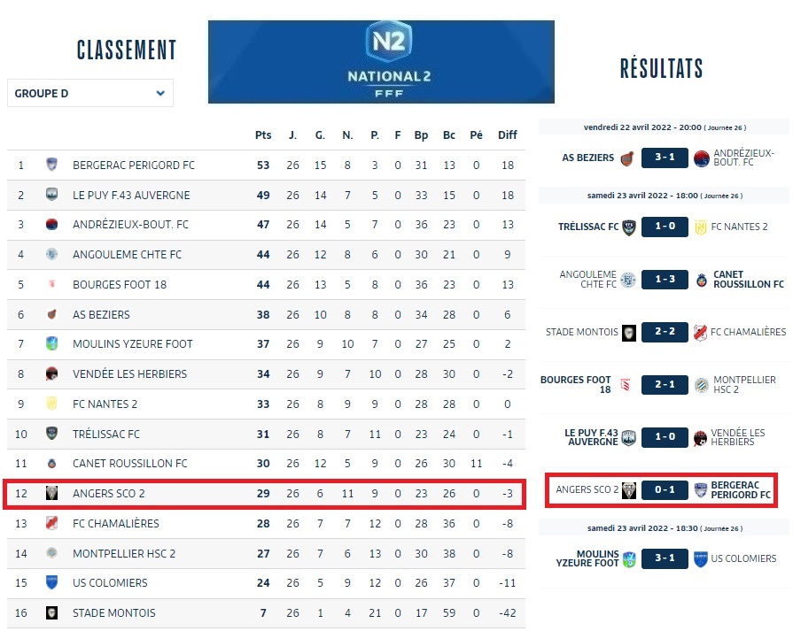Click the Angers SCO 2 standings row
The height and width of the screenshot is (631, 793).
[264, 493]
